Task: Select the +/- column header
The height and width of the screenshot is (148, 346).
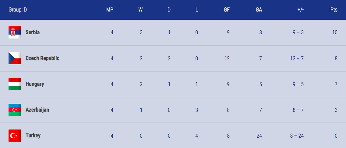Action: click(300, 10)
